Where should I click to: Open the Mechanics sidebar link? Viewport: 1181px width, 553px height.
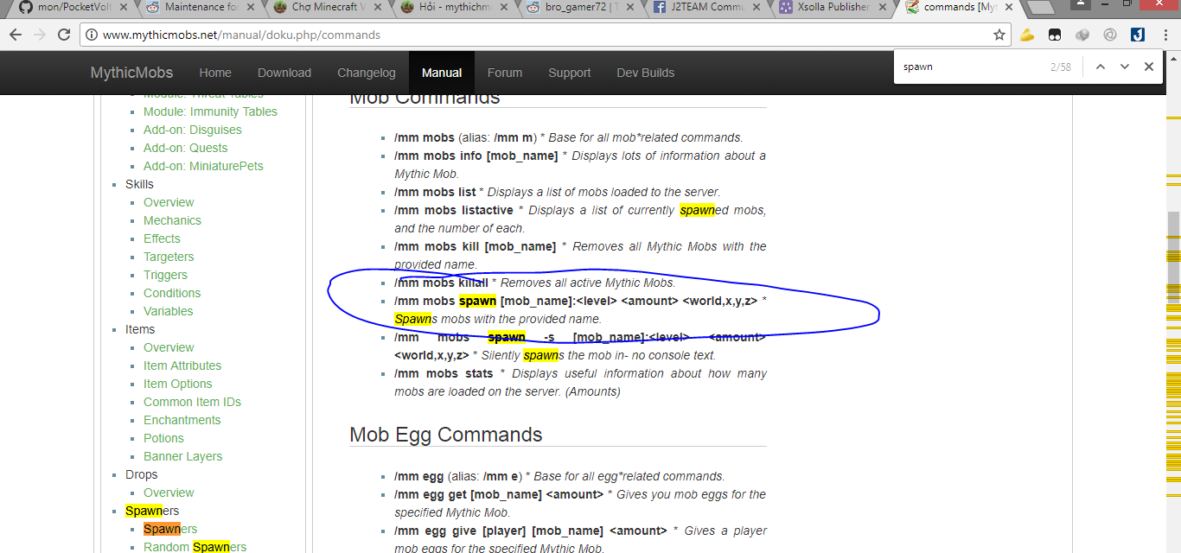[x=172, y=220]
